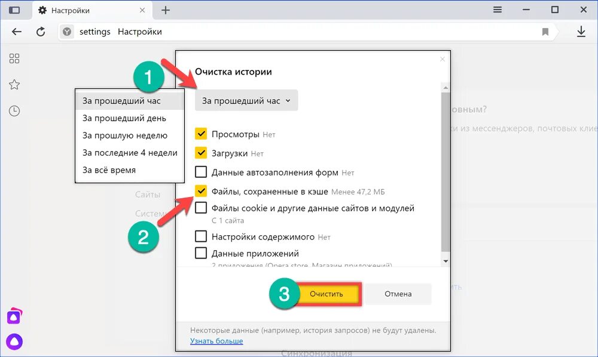Launch Alice assistant icon
Screen dimensions: 598x357
[x=14, y=341]
